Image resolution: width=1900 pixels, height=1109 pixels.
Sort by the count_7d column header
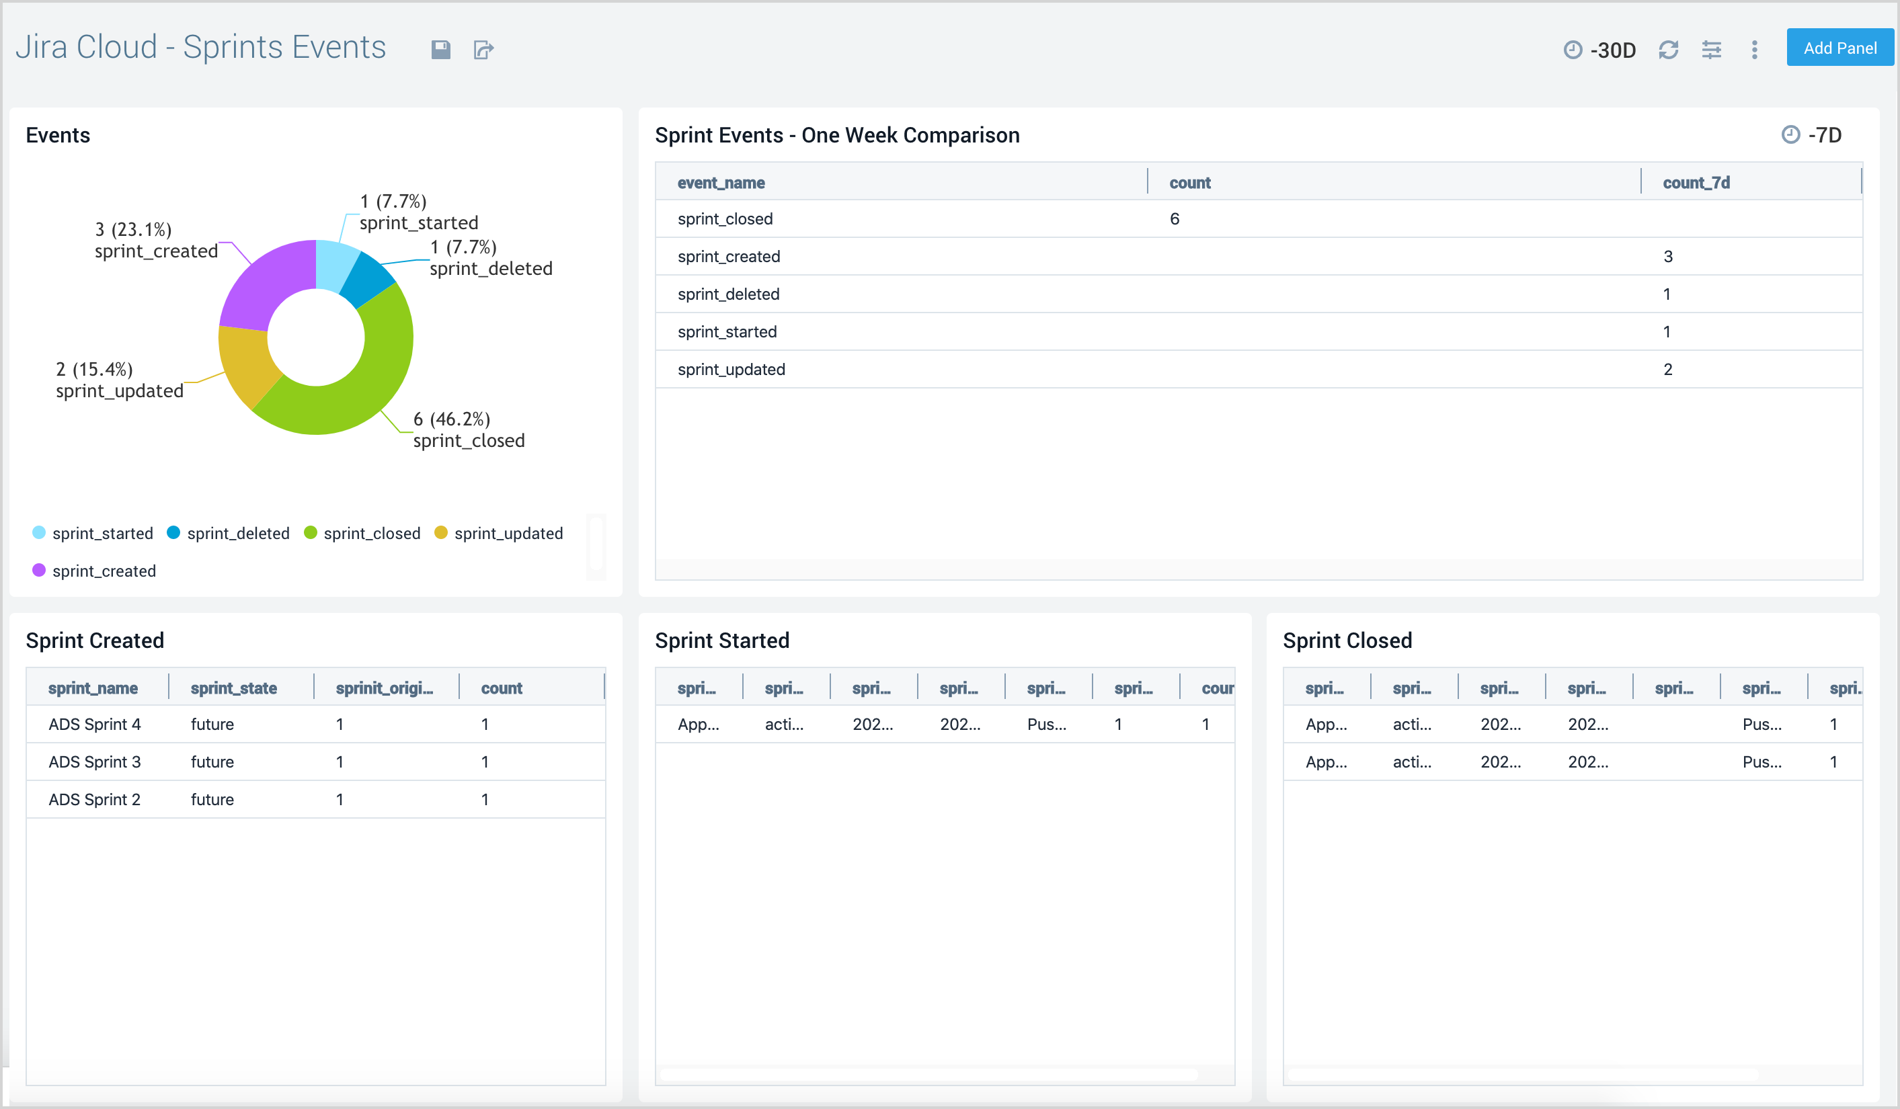pyautogui.click(x=1696, y=182)
